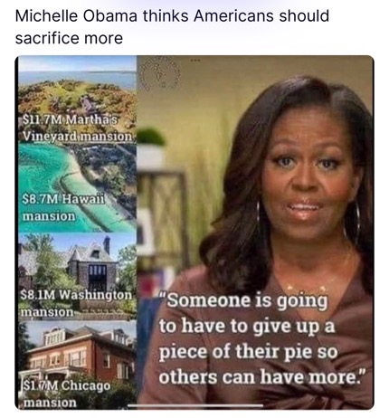Screen dimensions: 389x418
Task: Click the "$11.7M Martha's Vineyard mansion" caption
Action: [78, 128]
